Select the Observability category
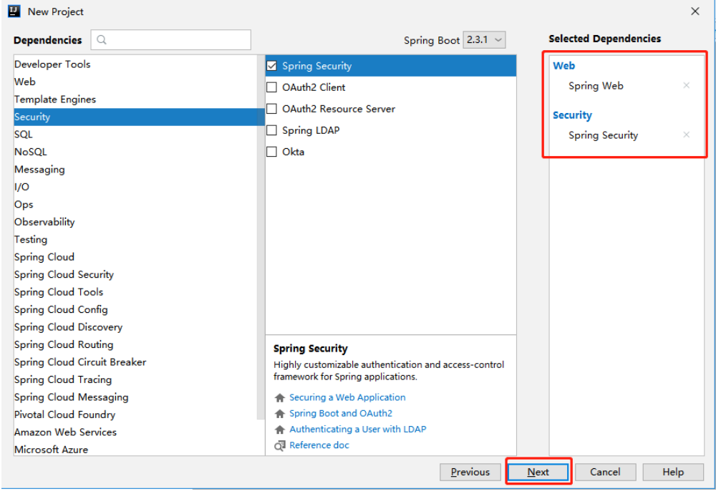Screen dimensions: 716x494 (x=135, y=222)
